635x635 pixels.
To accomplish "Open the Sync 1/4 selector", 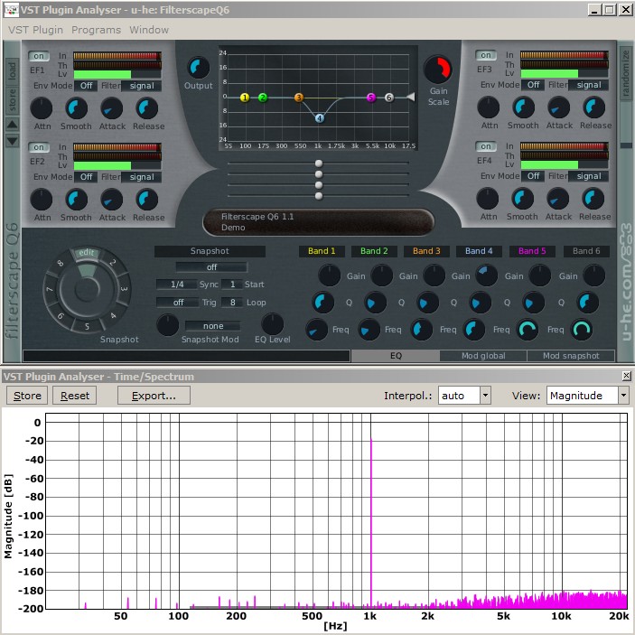I will pos(177,285).
